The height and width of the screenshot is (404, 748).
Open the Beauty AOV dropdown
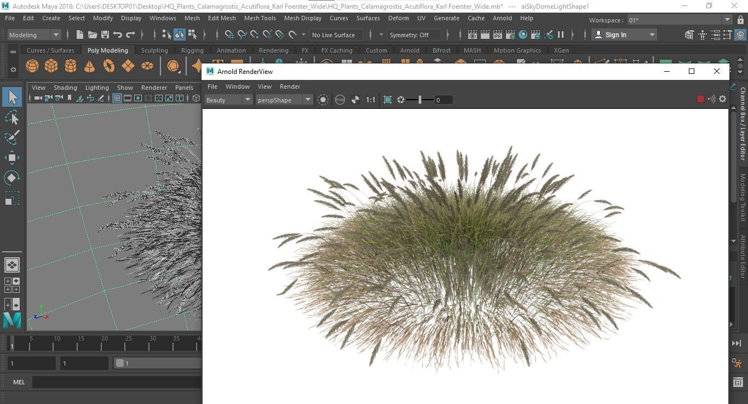point(228,100)
